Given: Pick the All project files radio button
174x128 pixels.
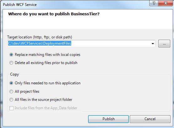Looking at the screenshot, I should tap(11, 91).
